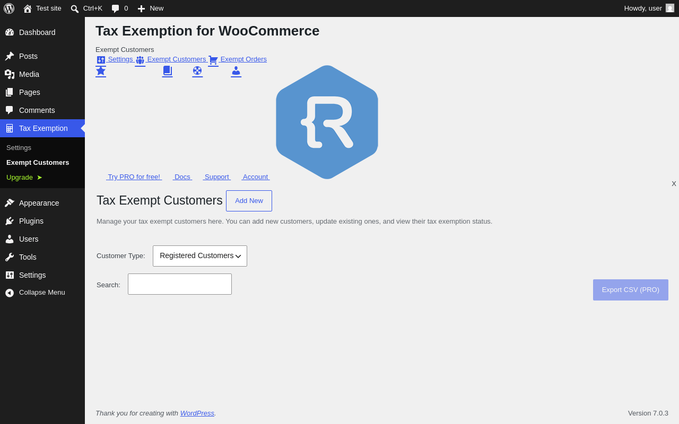The height and width of the screenshot is (424, 679).
Task: Open the Support link
Action: pos(217,177)
